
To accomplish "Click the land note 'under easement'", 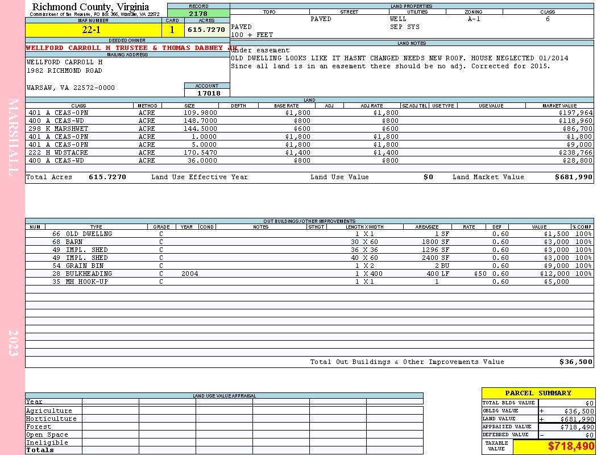I will pyautogui.click(x=260, y=50).
